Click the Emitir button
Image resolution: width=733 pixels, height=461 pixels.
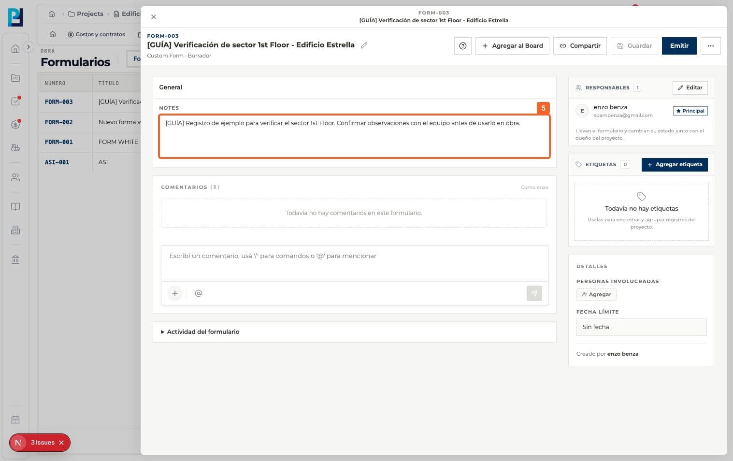click(x=679, y=46)
